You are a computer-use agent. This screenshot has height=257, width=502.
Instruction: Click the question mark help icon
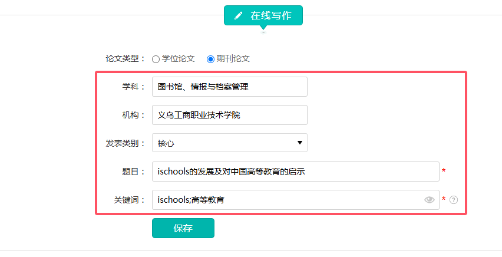click(x=454, y=200)
